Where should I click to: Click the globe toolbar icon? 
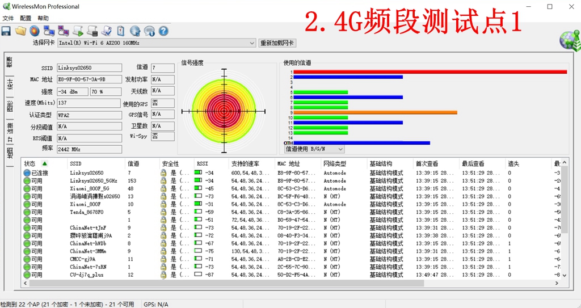click(x=135, y=31)
